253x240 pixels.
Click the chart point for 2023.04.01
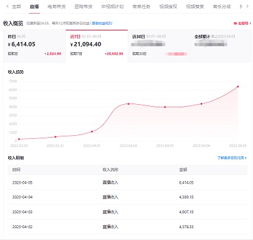point(92,131)
